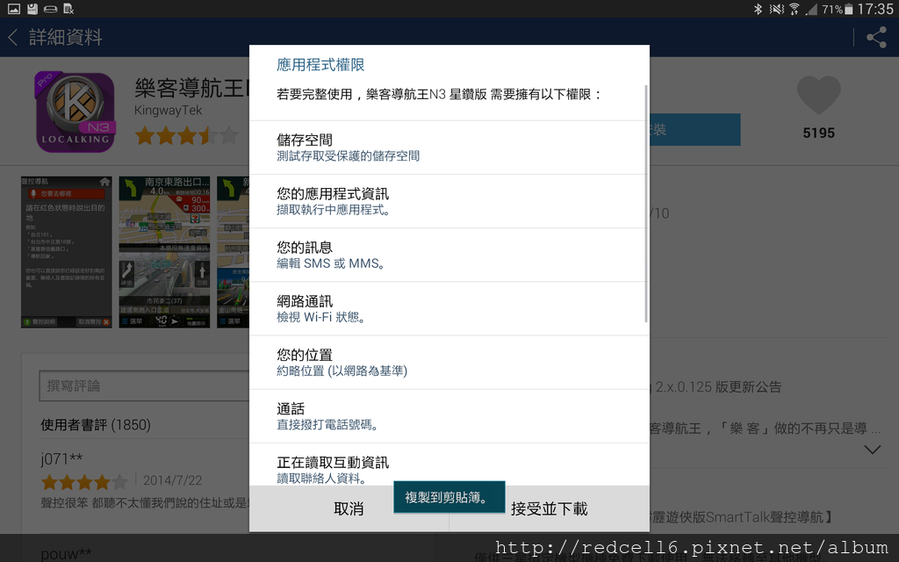Tap the battery indicator icon
The image size is (899, 562).
pos(849,9)
